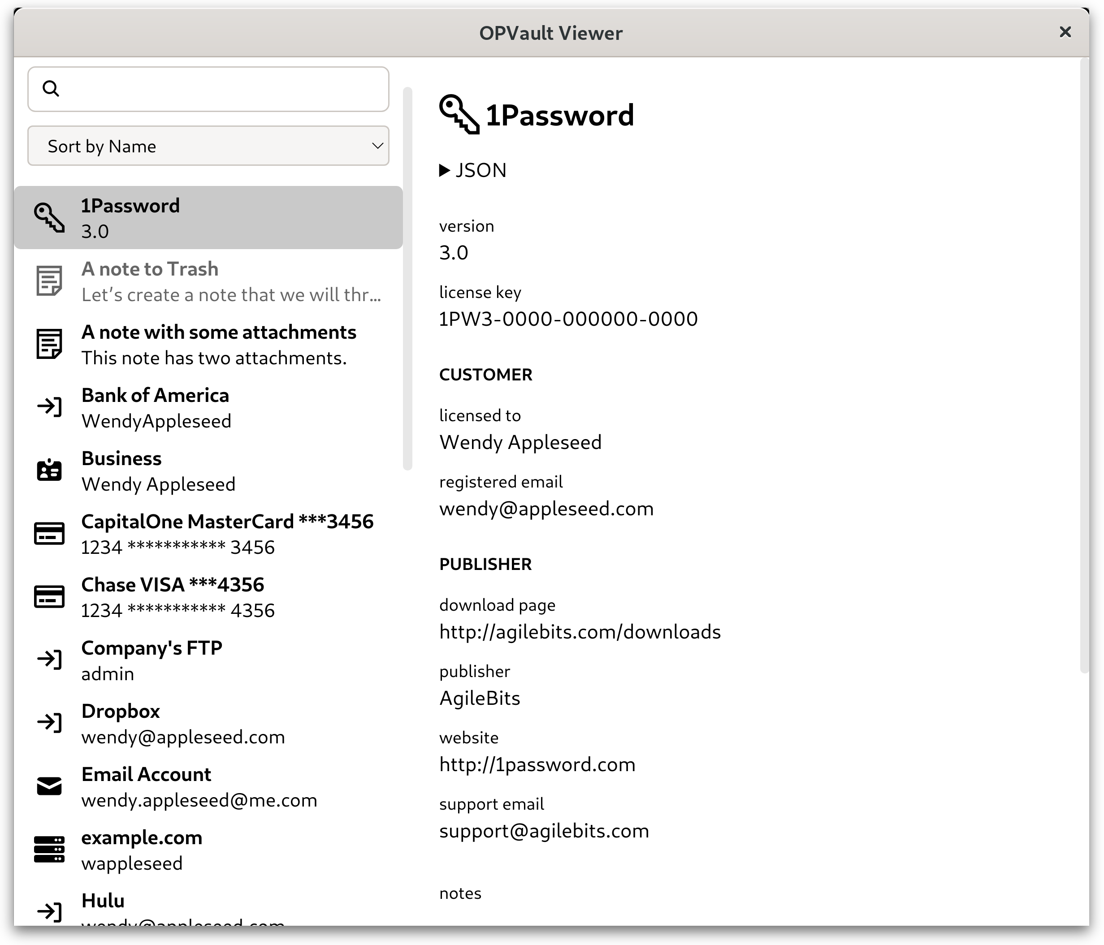Click the envelope icon for Email Account
Image resolution: width=1104 pixels, height=945 pixels.
(50, 786)
